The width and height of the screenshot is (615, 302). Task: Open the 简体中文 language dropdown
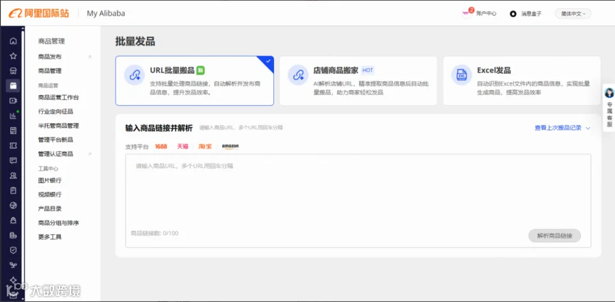click(573, 14)
